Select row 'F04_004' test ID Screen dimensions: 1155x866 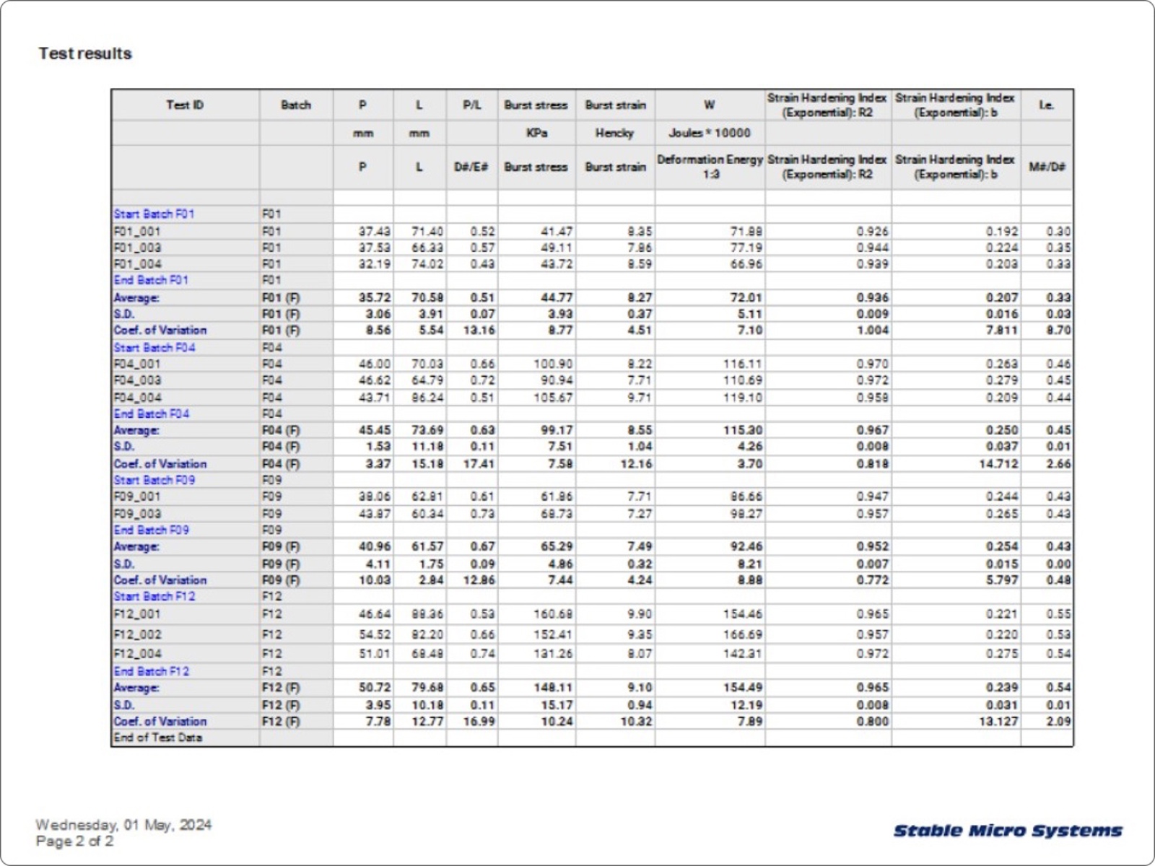(137, 398)
